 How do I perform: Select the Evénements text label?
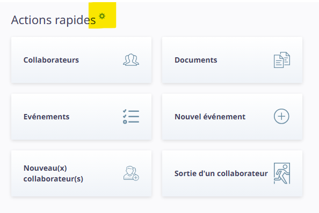tap(46, 117)
